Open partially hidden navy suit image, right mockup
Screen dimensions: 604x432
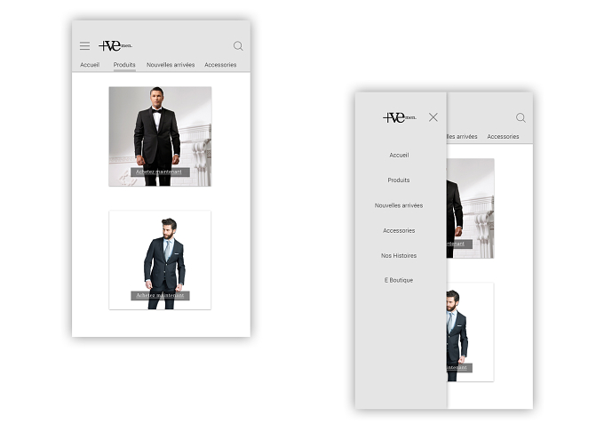click(x=471, y=332)
